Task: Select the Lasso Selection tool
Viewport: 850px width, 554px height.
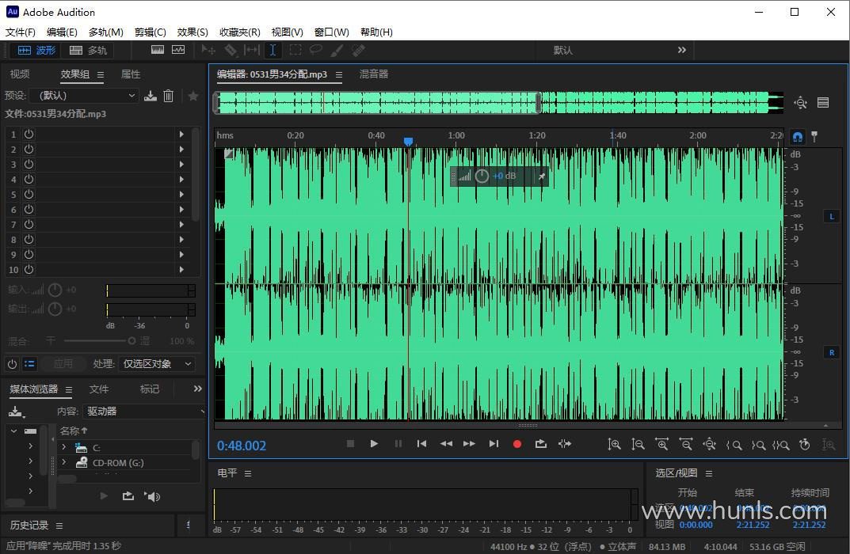Action: click(315, 51)
